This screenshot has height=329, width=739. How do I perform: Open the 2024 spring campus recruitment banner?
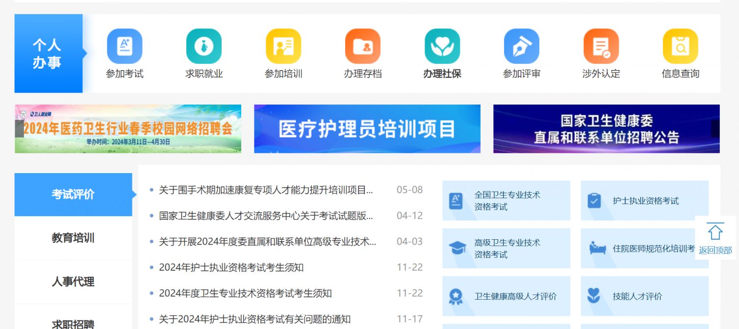tap(128, 129)
